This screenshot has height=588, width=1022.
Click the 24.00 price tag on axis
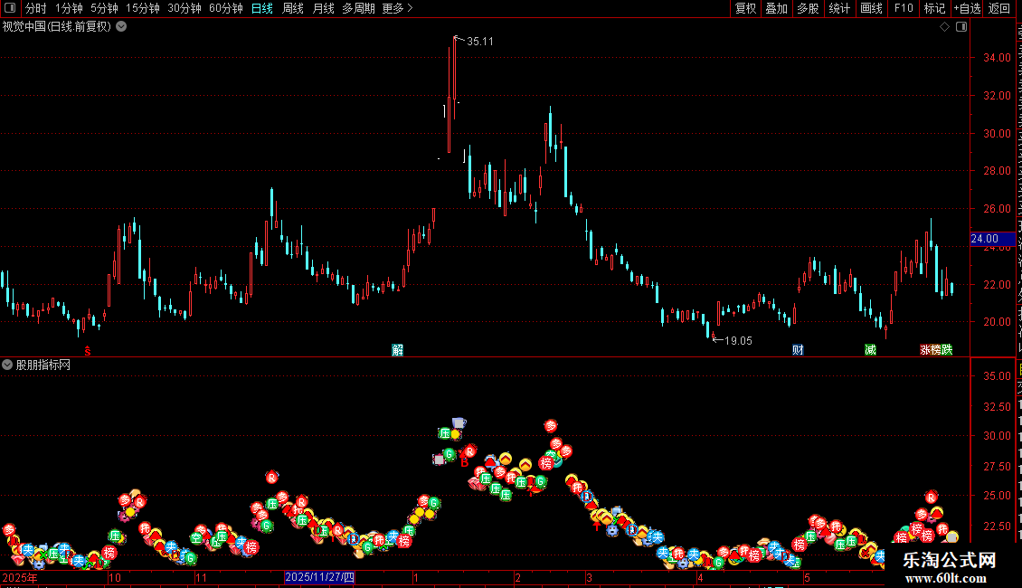pyautogui.click(x=992, y=239)
